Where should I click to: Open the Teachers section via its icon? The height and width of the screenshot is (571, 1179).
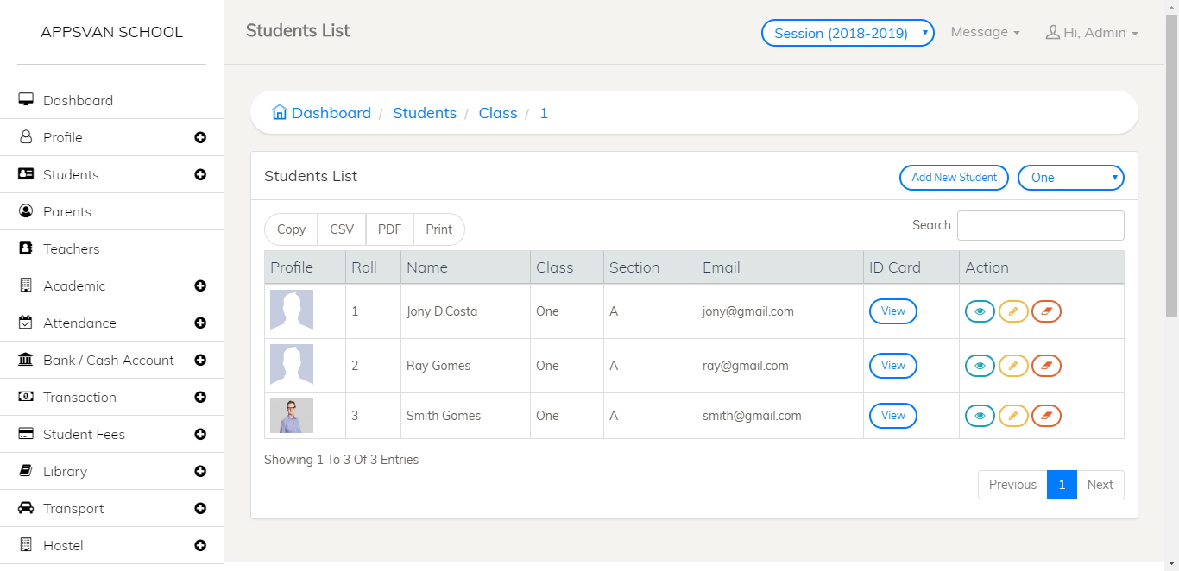point(26,248)
